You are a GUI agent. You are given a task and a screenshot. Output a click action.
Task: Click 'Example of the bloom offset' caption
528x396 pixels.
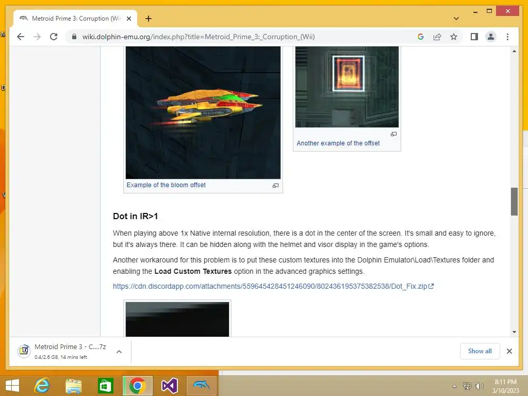(166, 185)
